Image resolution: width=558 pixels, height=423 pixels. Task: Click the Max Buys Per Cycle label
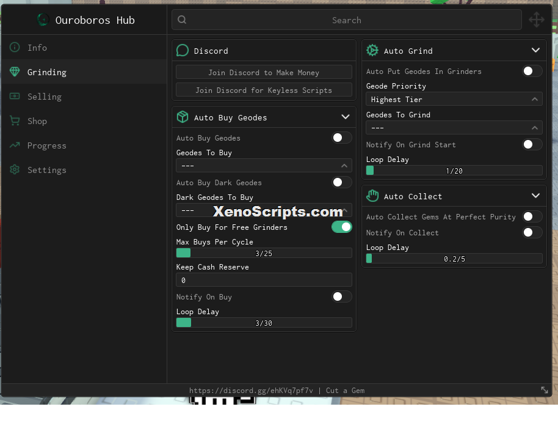pos(214,242)
